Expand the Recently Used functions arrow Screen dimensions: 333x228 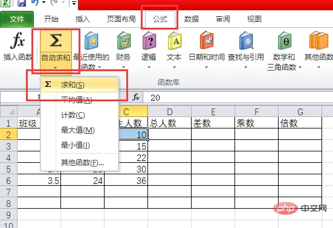point(99,68)
